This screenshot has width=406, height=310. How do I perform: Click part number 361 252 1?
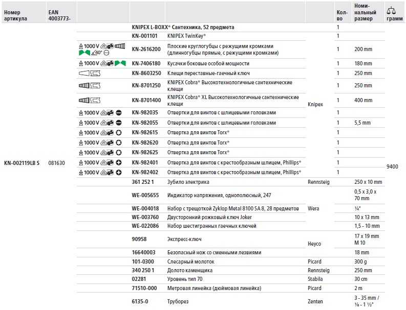tap(143, 182)
